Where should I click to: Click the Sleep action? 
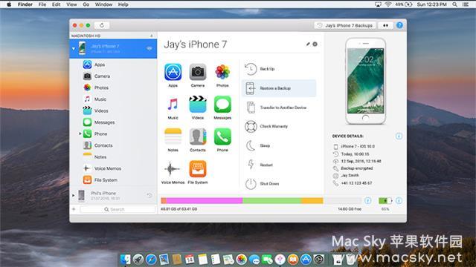(x=279, y=145)
